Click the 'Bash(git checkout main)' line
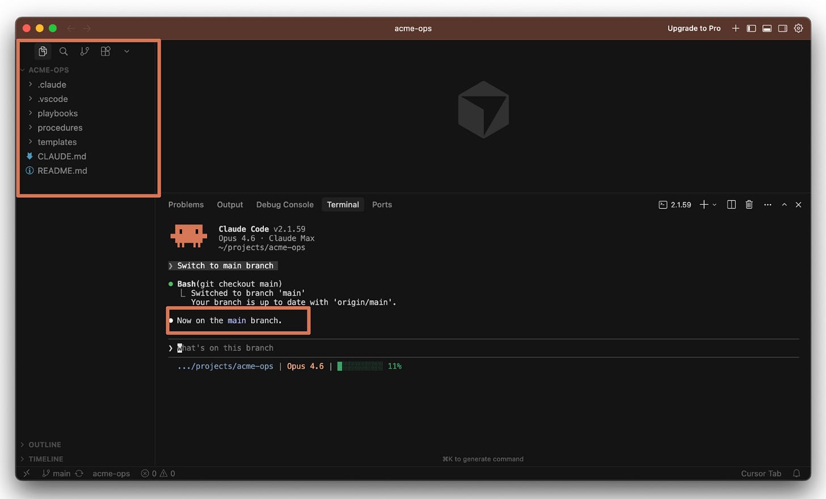This screenshot has height=499, width=826. point(229,284)
